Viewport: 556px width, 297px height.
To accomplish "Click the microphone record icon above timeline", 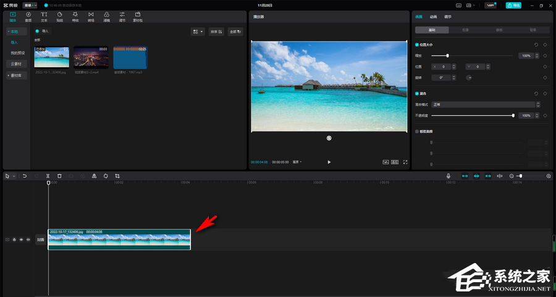I will pos(449,176).
